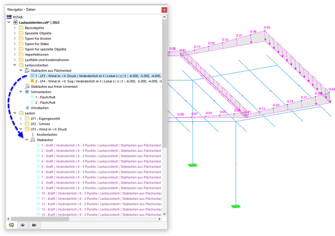The height and width of the screenshot is (236, 335).
Task: Click the horizontal scrollbar right arrow
Action: pyautogui.click(x=160, y=219)
